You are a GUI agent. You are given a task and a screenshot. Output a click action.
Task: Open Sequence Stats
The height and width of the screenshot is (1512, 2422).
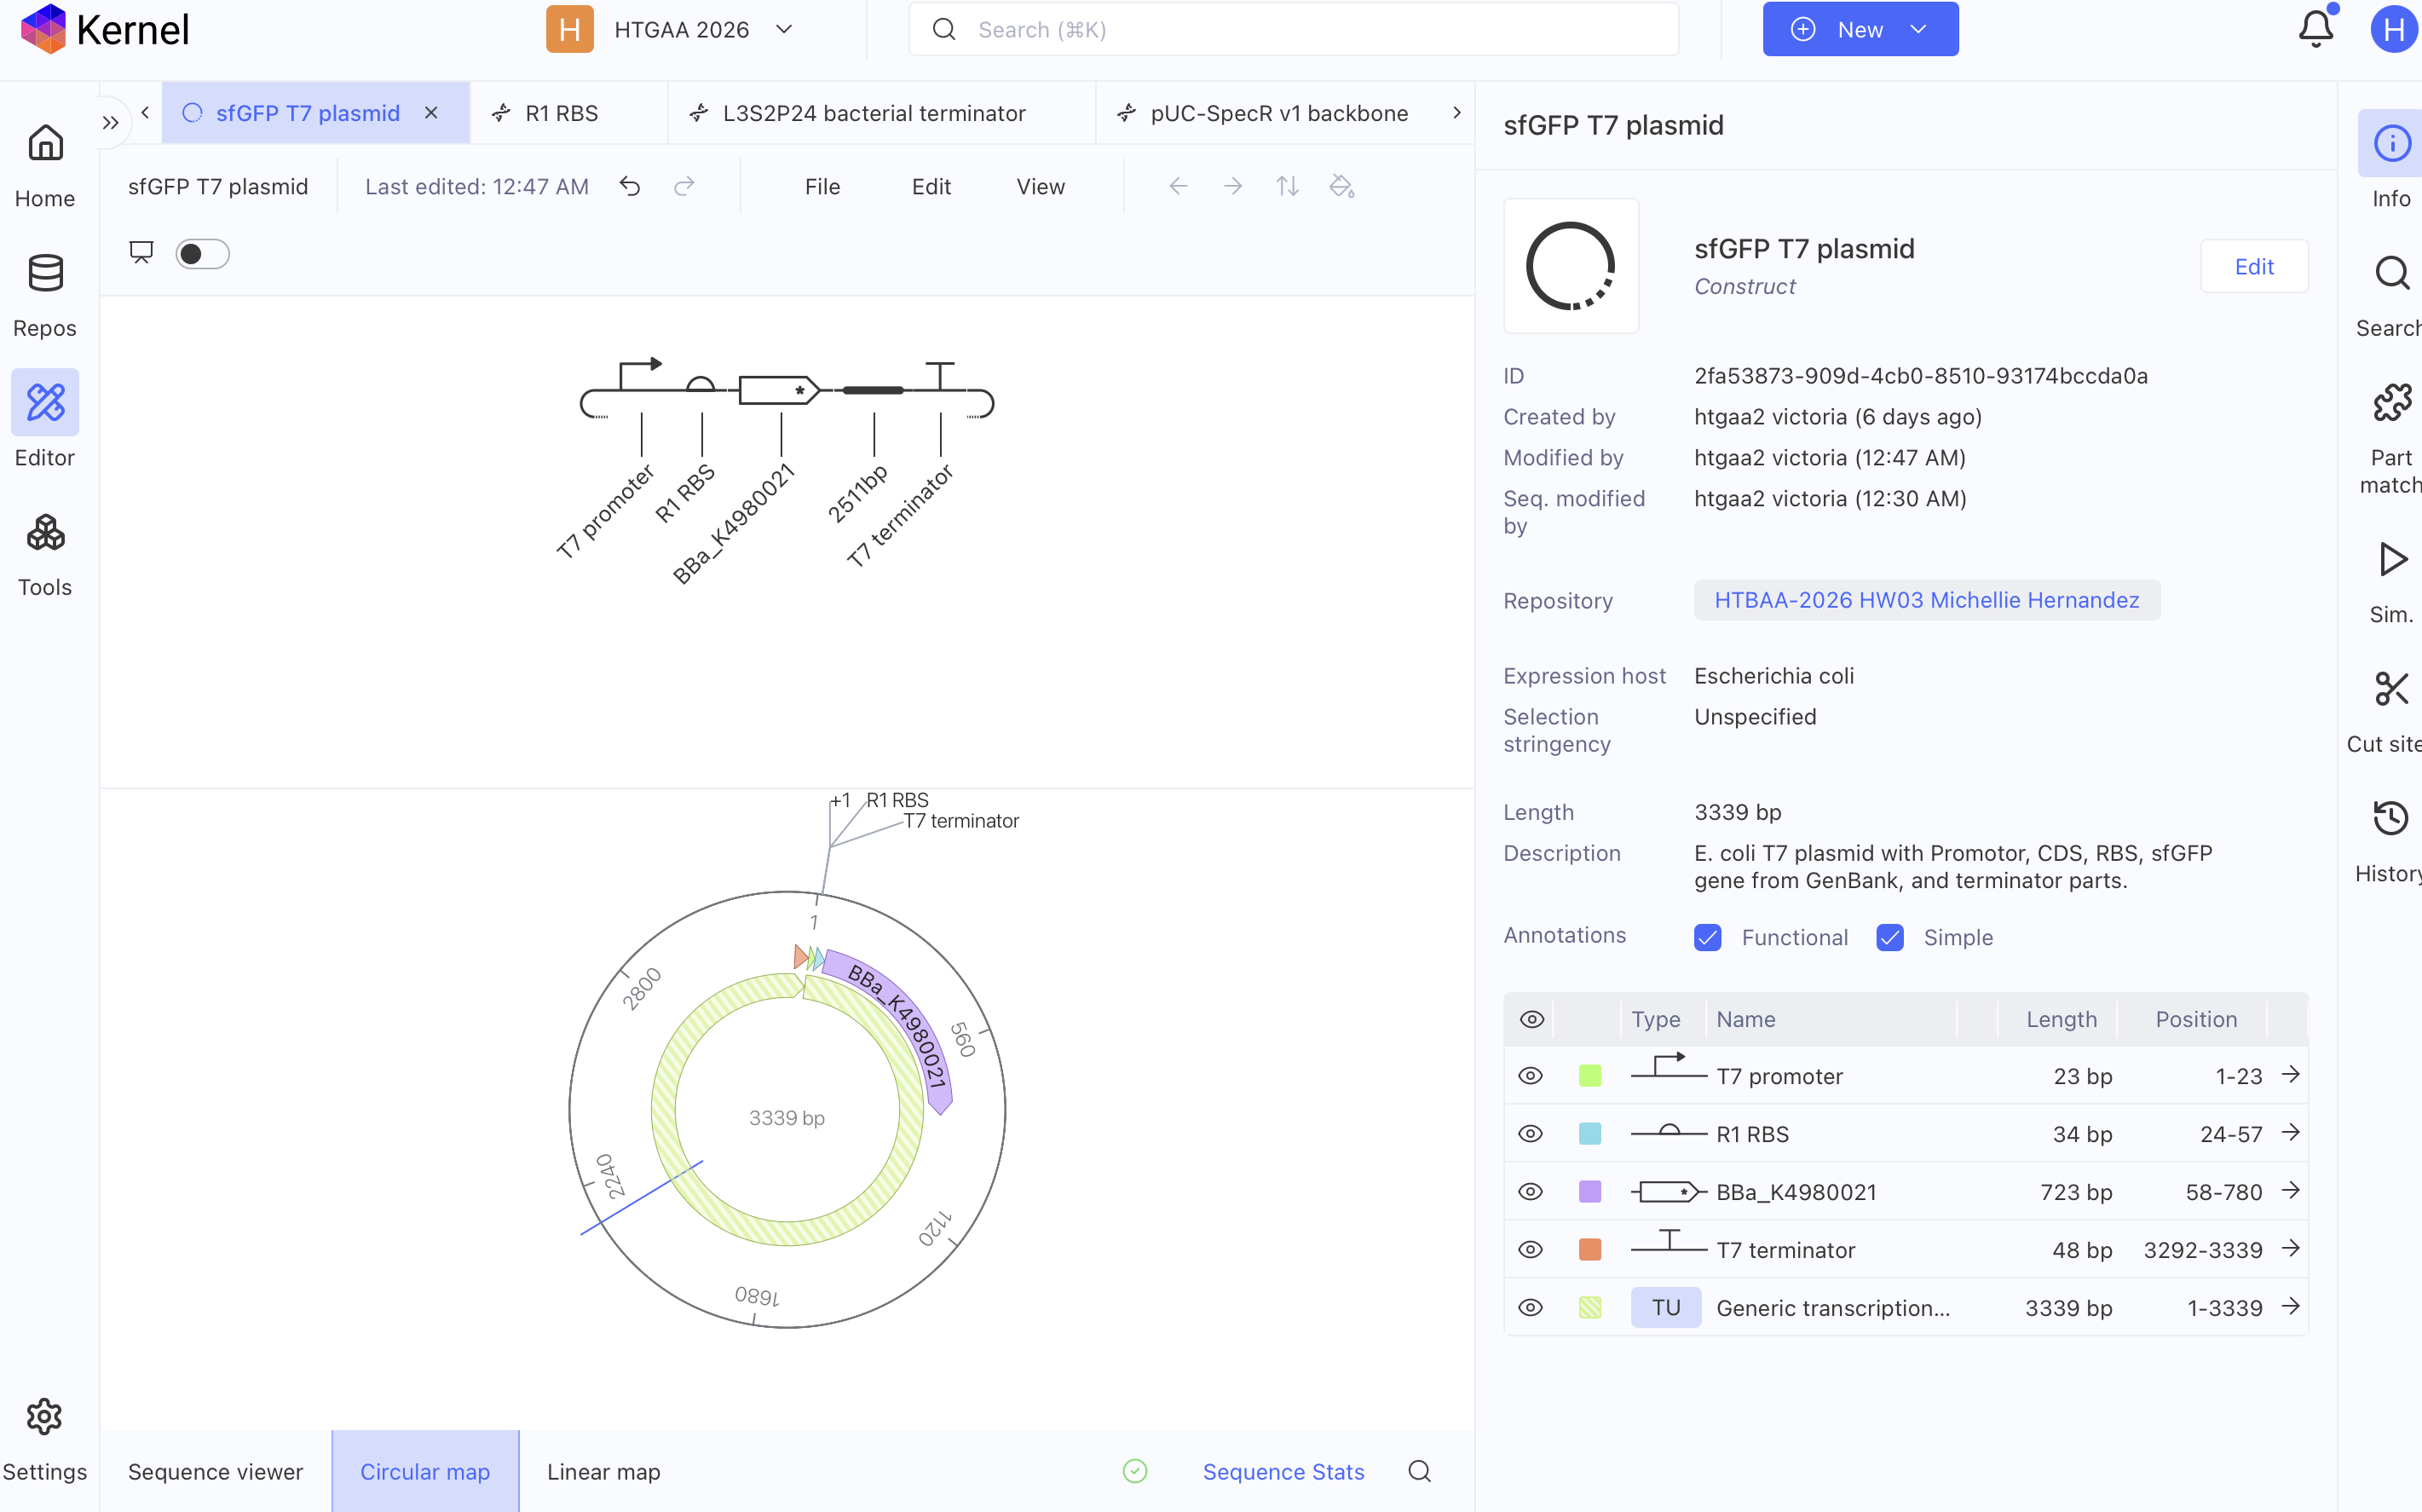(1283, 1471)
